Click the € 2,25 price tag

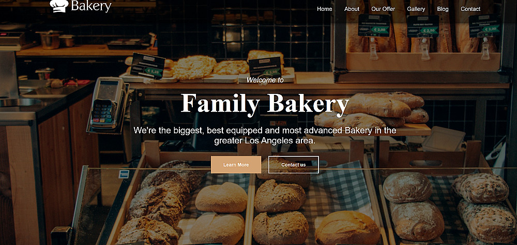147,66
